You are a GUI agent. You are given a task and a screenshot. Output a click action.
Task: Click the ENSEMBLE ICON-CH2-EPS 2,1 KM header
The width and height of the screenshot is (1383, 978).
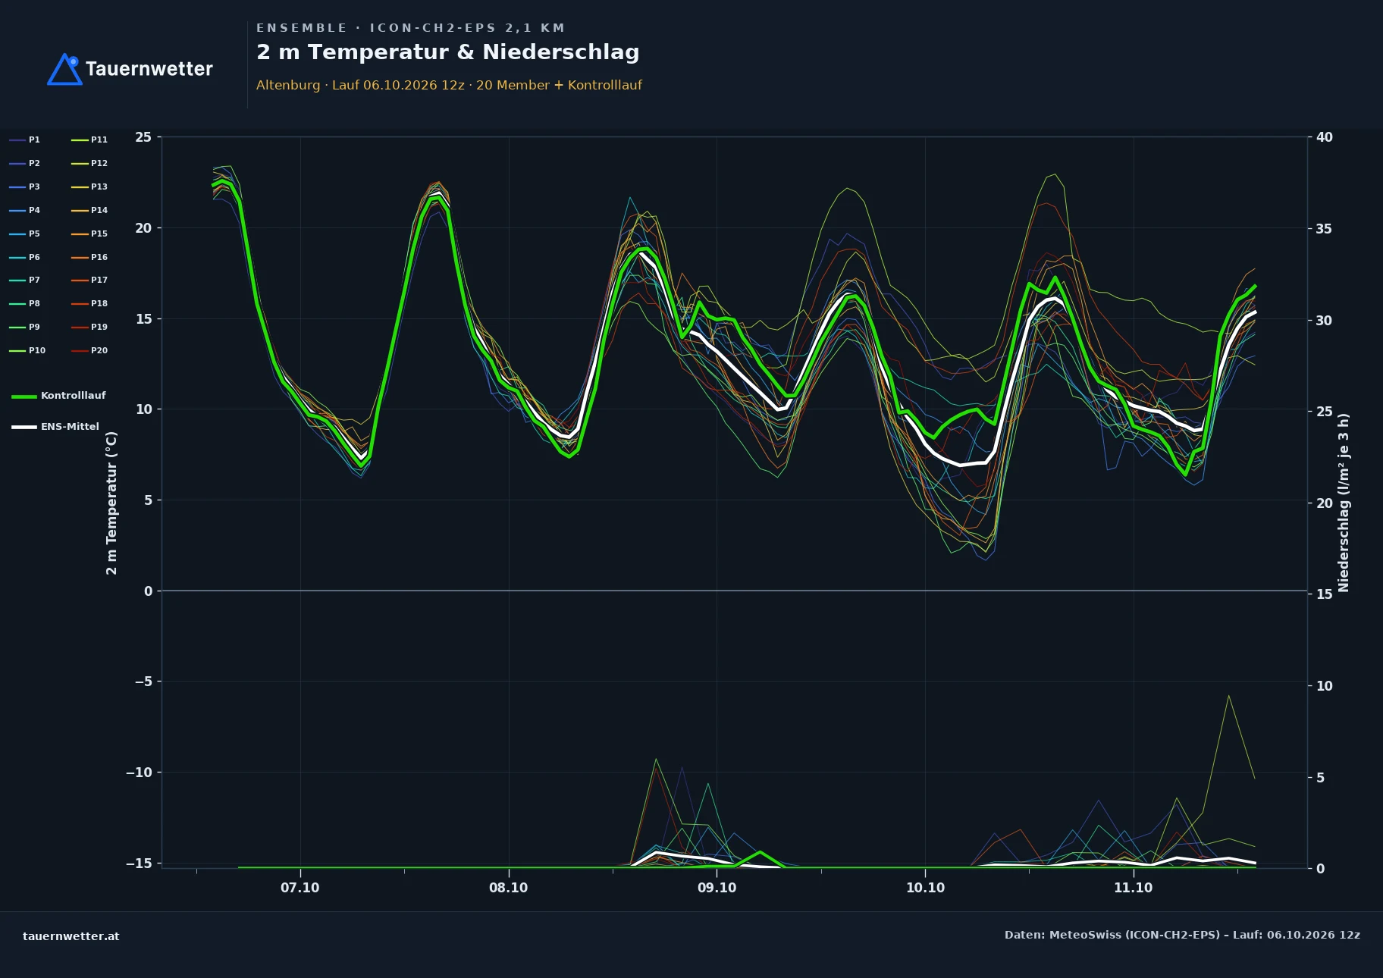coord(410,28)
